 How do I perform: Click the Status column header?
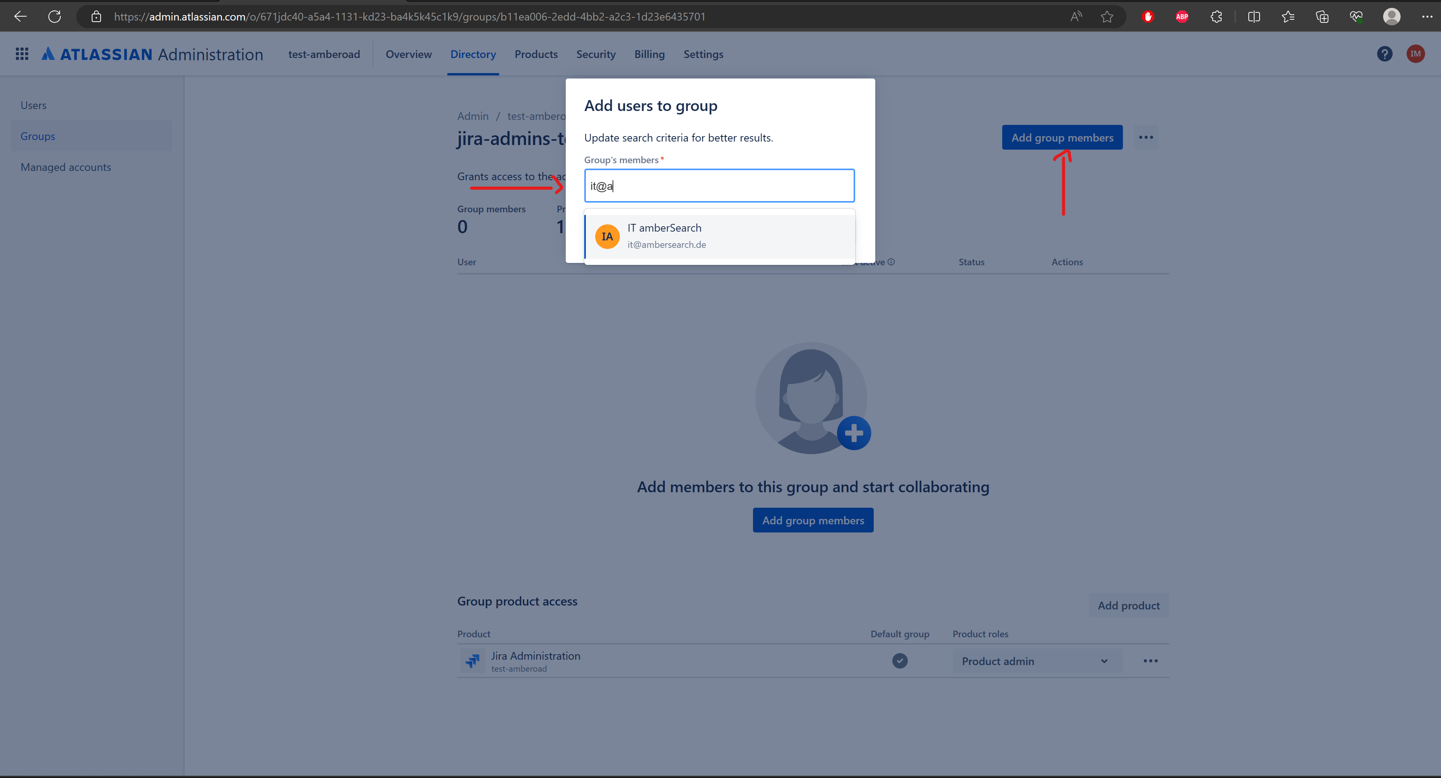tap(971, 262)
